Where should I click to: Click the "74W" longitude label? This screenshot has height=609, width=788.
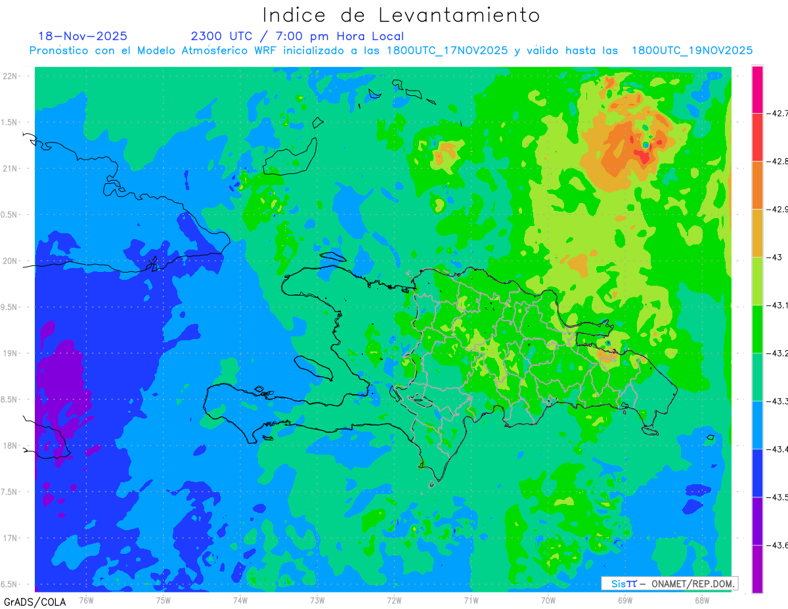240,600
